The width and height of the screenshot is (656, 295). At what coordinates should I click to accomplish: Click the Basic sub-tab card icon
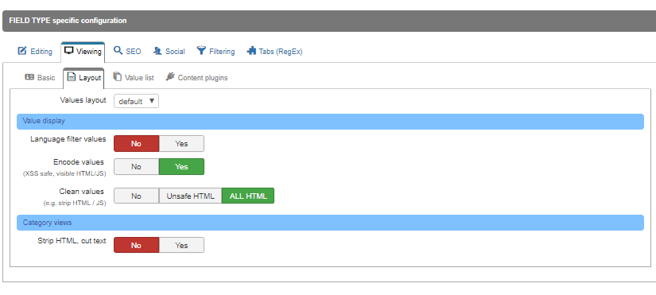[x=29, y=77]
